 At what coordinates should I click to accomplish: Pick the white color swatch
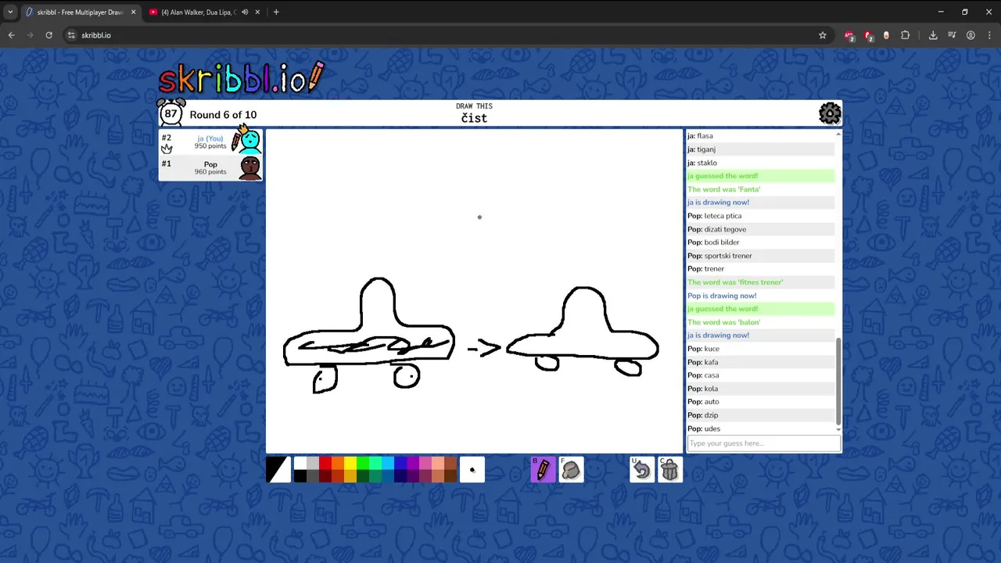[x=300, y=464]
